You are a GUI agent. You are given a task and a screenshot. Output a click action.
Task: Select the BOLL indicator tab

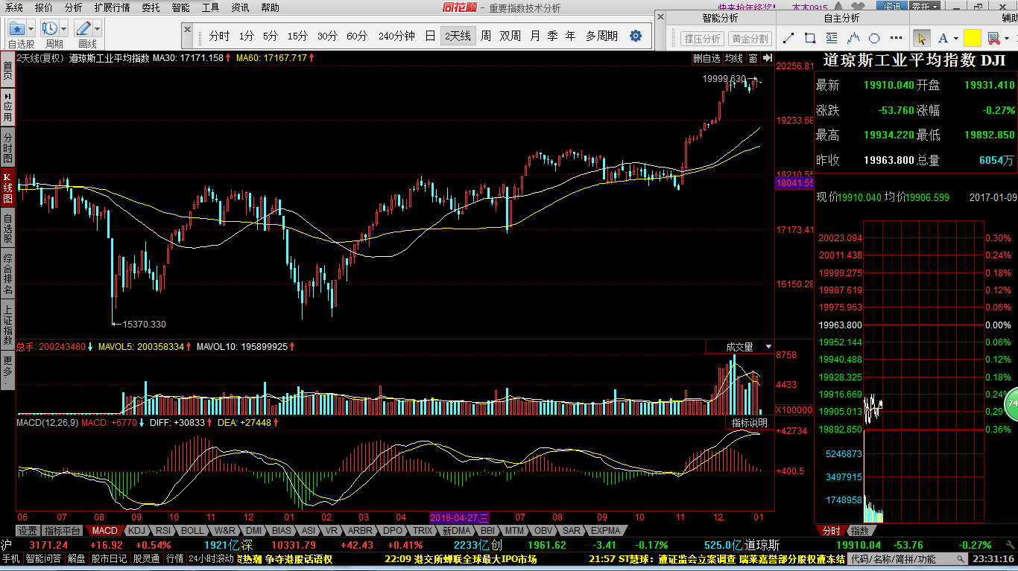[192, 531]
